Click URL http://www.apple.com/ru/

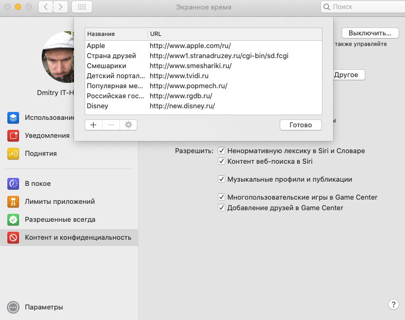(190, 46)
